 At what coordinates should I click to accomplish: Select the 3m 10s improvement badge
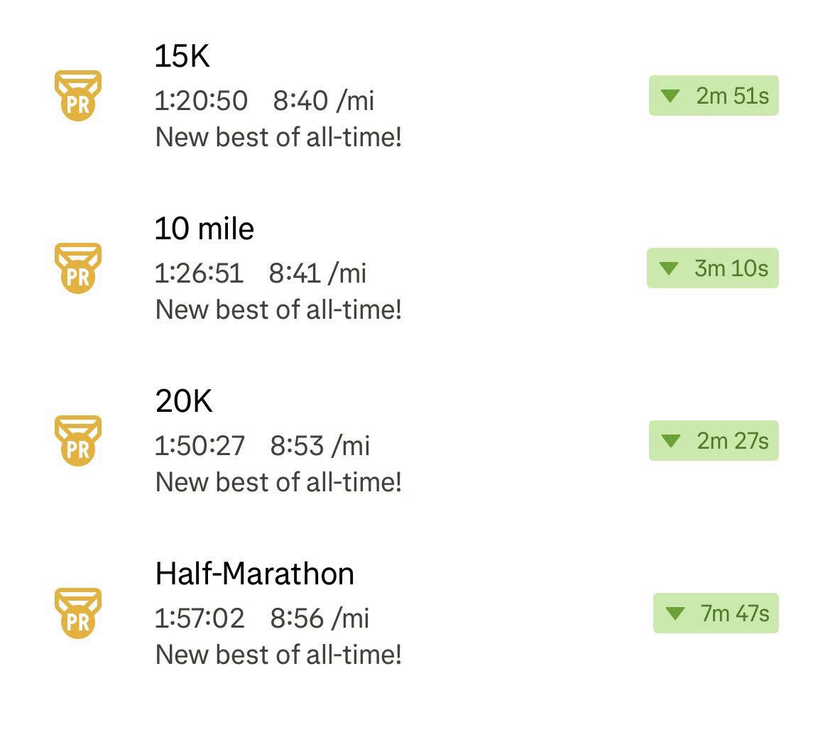tap(712, 268)
